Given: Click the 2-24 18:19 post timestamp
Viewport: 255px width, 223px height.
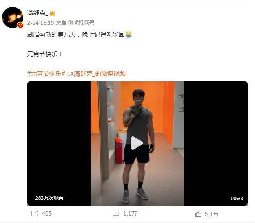Looking at the screenshot, I should 40,23.
